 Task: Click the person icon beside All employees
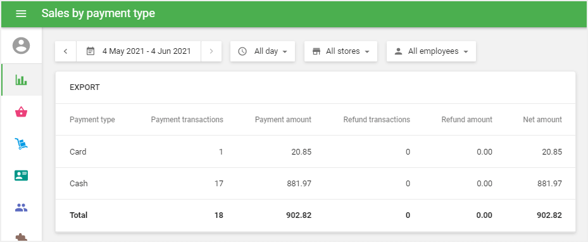coord(398,51)
